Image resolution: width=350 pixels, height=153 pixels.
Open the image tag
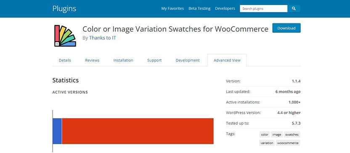(277, 135)
